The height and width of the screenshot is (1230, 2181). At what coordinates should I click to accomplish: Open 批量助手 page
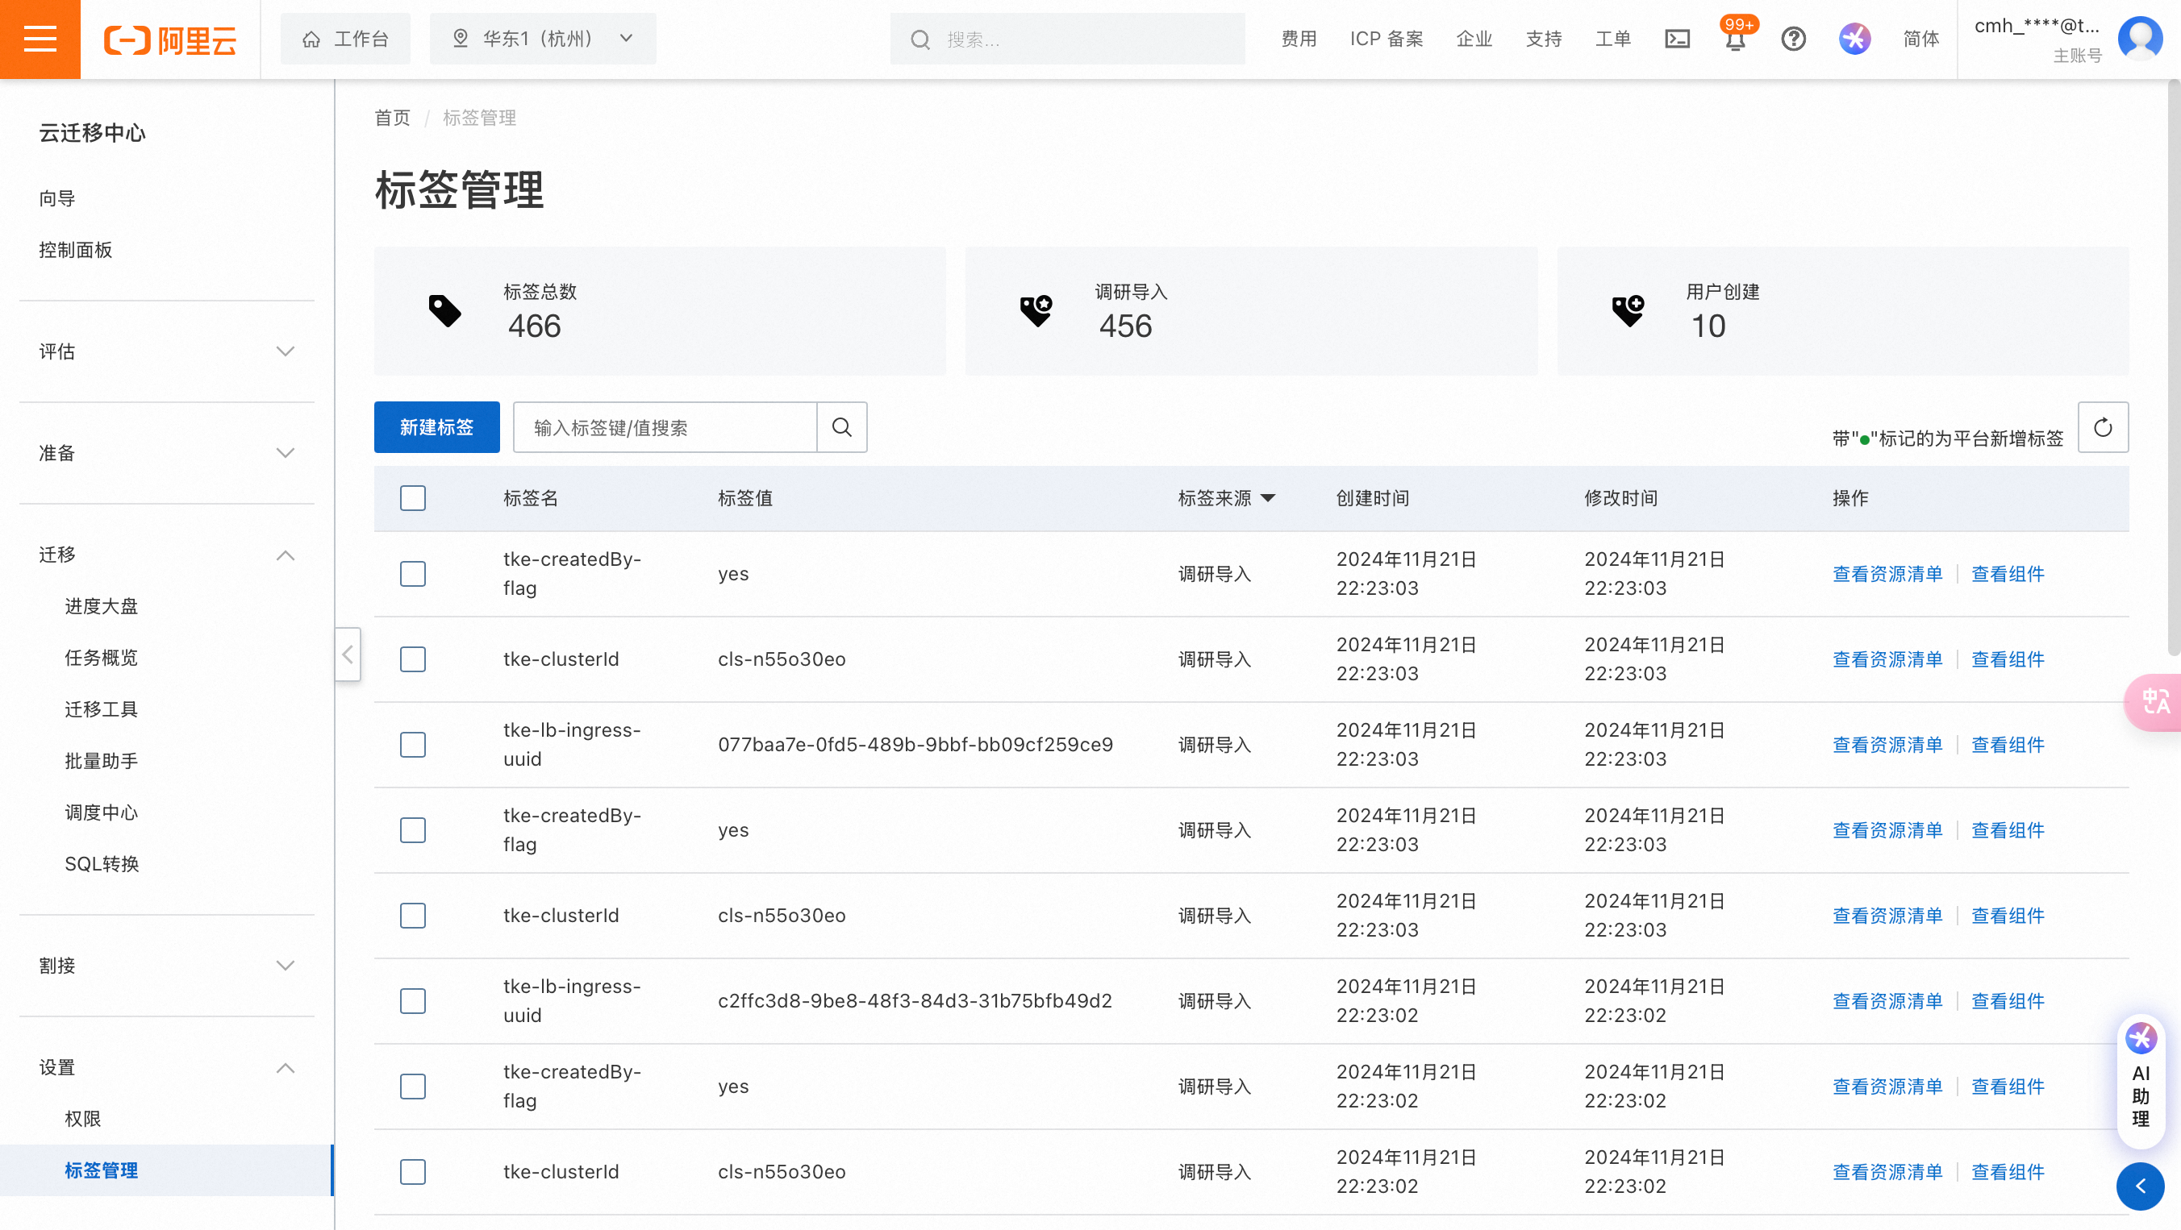(x=101, y=762)
